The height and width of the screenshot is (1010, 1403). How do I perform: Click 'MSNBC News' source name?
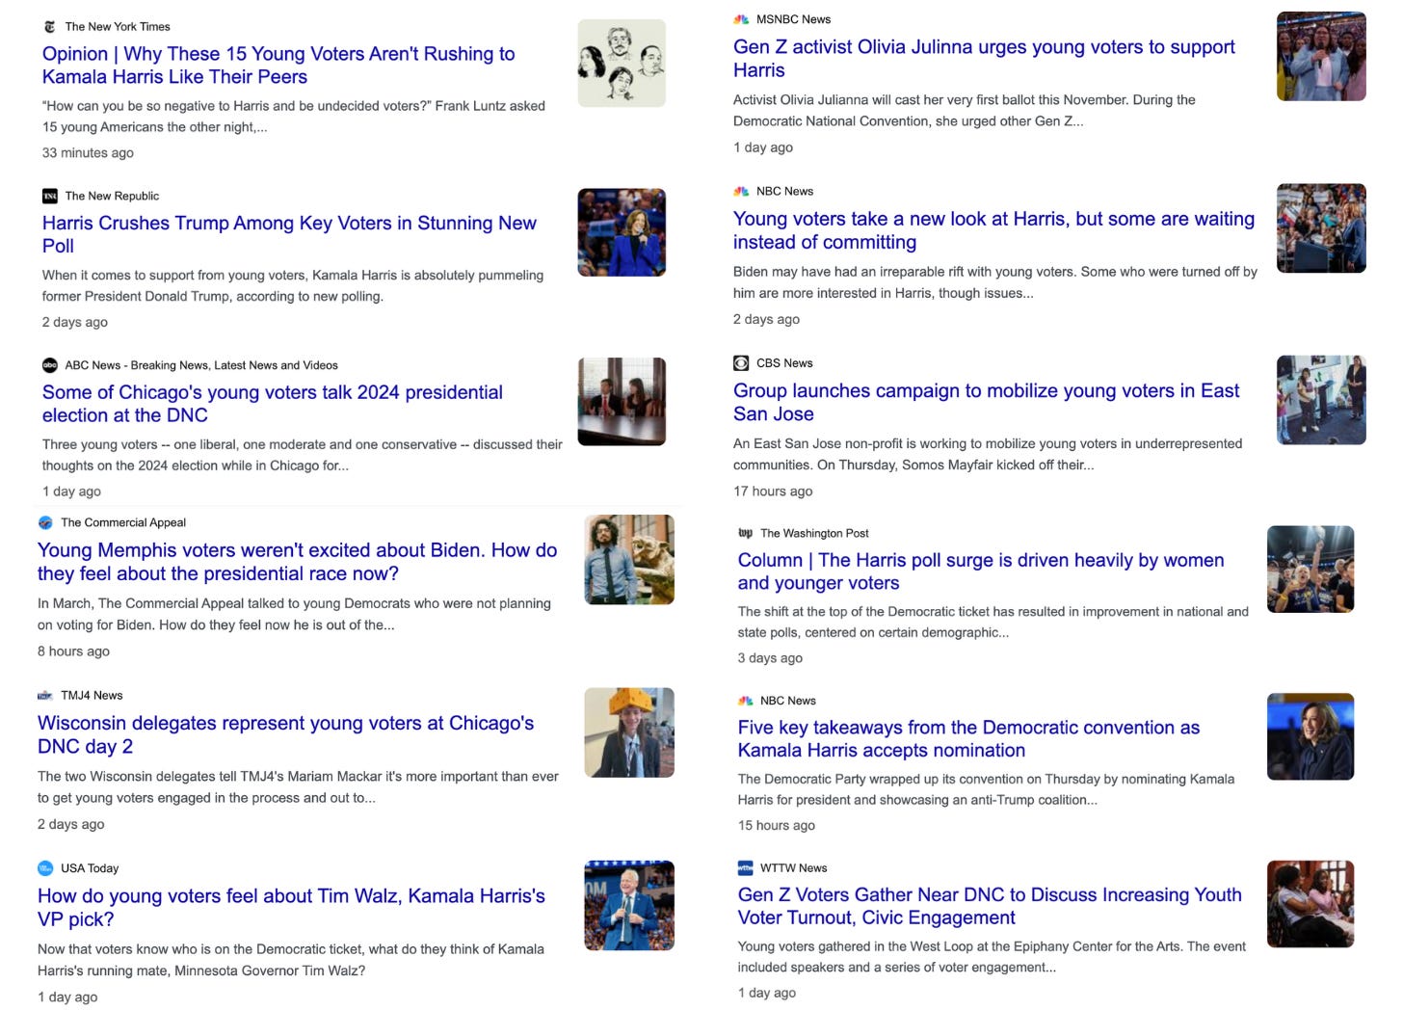coord(793,19)
